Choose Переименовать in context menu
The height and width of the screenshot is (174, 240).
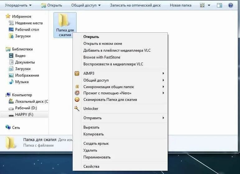97,157
